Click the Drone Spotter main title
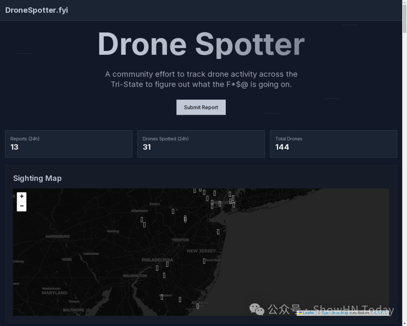The height and width of the screenshot is (326, 407). click(x=201, y=44)
